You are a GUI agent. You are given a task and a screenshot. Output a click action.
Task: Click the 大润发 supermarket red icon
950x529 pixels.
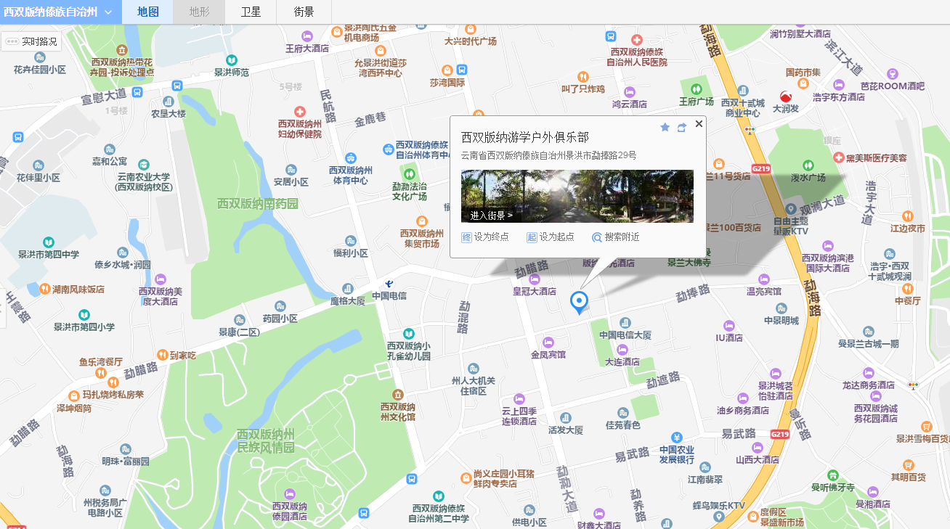(x=785, y=97)
